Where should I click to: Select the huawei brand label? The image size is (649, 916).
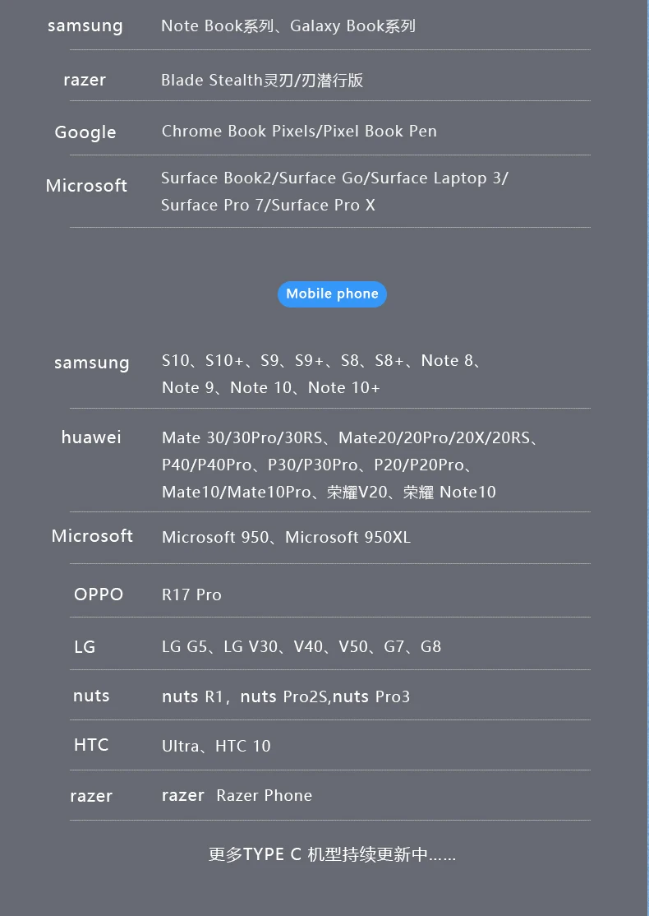pyautogui.click(x=91, y=437)
